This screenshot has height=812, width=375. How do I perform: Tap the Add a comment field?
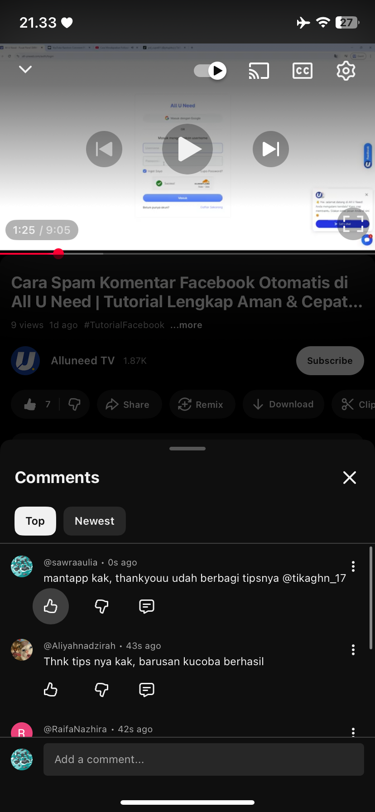point(204,759)
